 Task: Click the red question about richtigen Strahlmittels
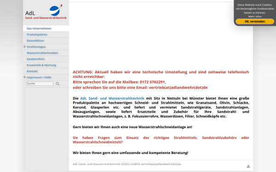pos(161,140)
